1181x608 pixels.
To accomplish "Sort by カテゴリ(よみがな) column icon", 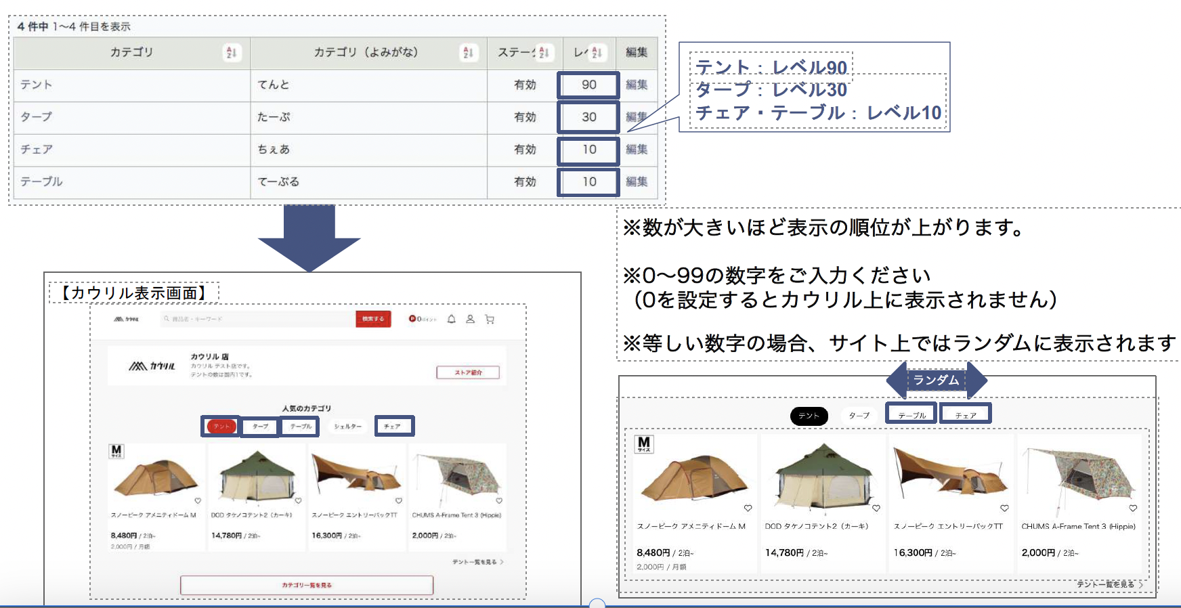I will click(467, 53).
